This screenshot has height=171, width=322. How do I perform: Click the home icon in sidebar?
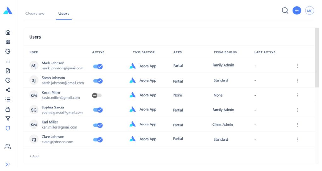8,32
